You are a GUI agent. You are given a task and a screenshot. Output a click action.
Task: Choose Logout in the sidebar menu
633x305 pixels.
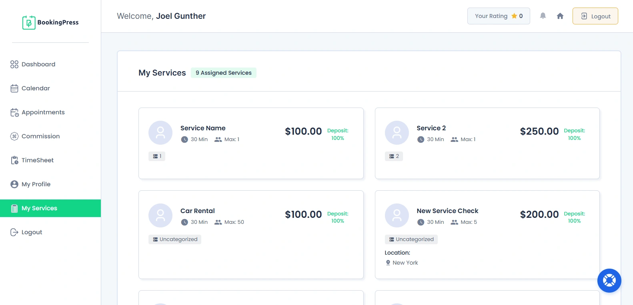[x=50, y=232]
